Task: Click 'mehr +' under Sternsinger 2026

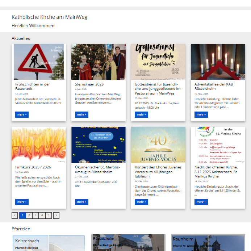Action: [x=81, y=114]
